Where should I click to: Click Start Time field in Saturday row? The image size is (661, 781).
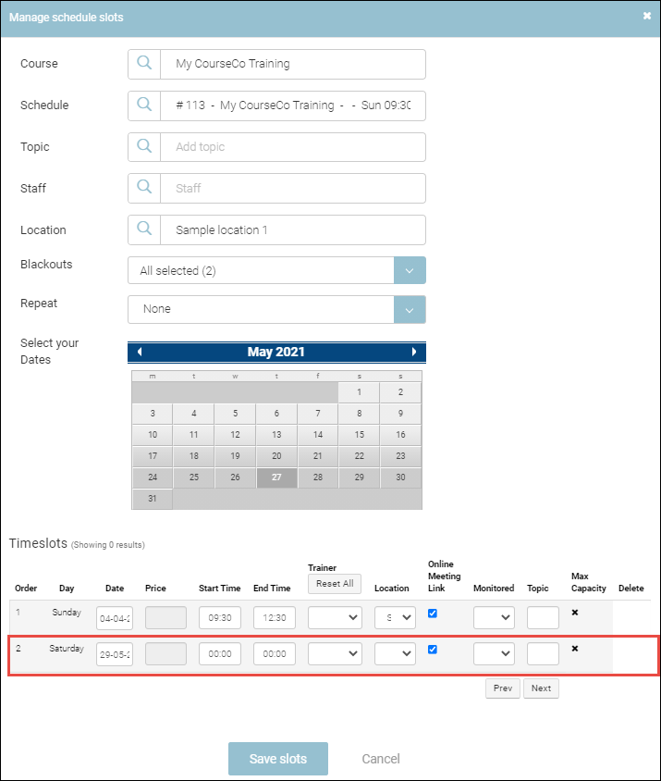point(220,653)
